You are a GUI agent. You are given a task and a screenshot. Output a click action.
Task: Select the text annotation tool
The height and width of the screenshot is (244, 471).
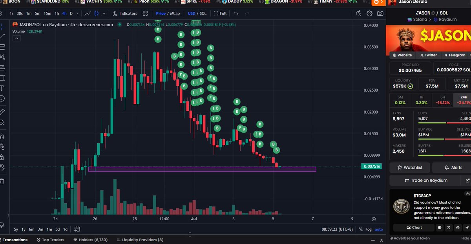click(2, 88)
